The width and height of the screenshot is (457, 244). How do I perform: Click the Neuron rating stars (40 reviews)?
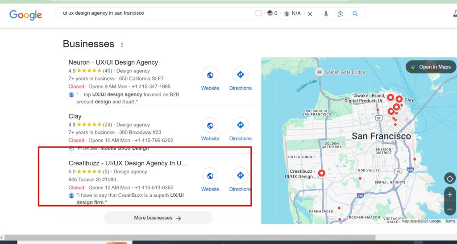89,71
